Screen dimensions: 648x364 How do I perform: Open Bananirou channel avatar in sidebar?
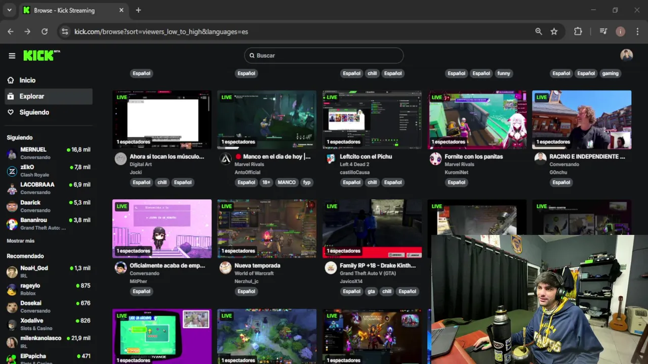[x=12, y=224]
